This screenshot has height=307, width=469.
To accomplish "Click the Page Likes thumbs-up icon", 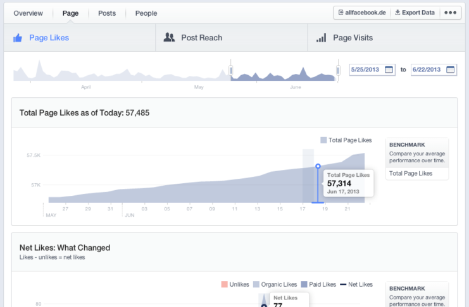I will point(18,38).
